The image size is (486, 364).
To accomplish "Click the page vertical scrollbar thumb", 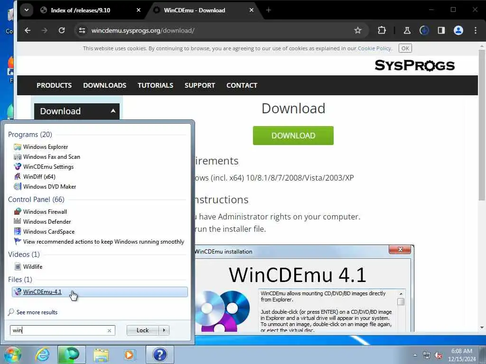I will click(481, 125).
